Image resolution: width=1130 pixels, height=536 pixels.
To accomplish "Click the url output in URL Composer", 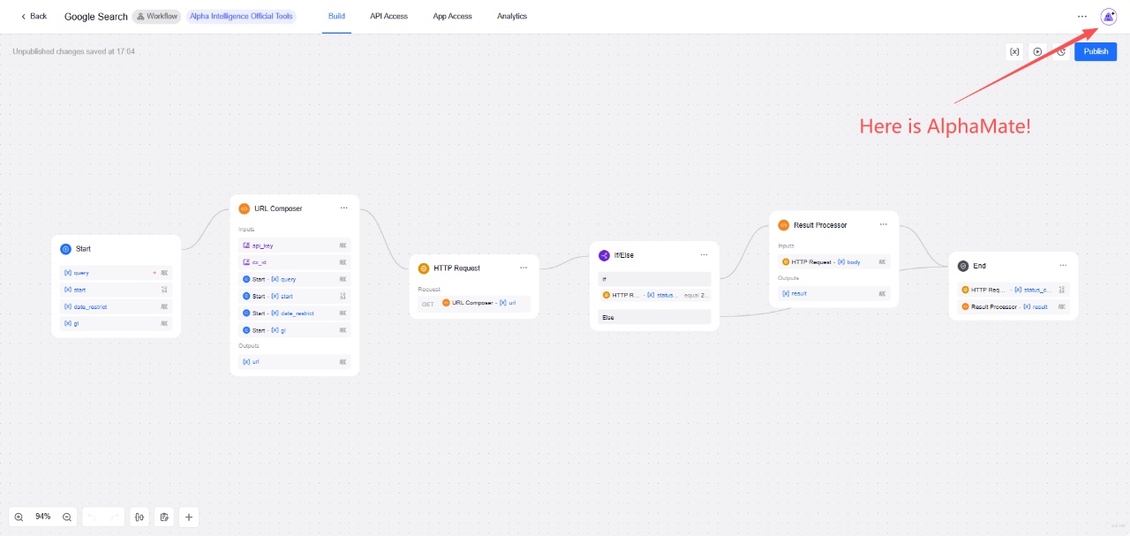I will tap(295, 362).
